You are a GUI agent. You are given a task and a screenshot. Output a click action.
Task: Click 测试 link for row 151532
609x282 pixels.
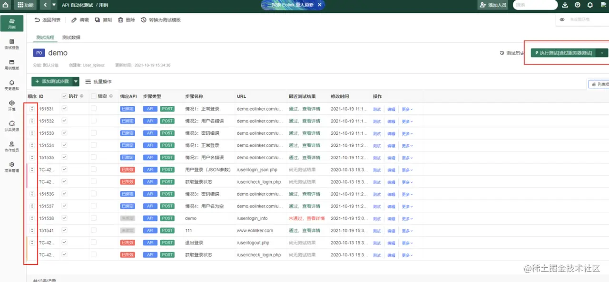pos(377,121)
